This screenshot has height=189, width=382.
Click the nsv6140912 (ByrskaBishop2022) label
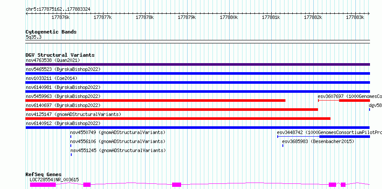[63, 123]
